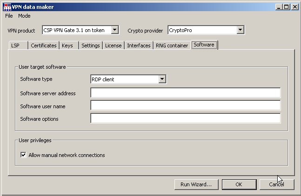Open the Crypto provider dropdown
Viewport: 301px width, 196px height.
(240, 30)
